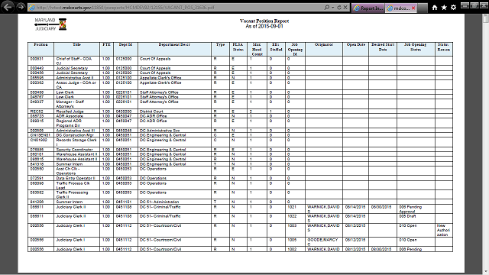489x275 pixels.
Task: Click the FLSA Status column header
Action: tap(238, 49)
